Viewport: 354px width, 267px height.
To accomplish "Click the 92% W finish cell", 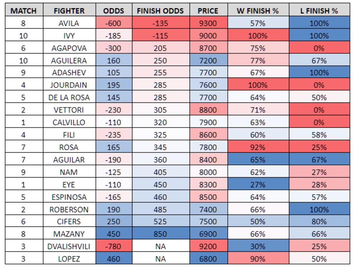I will coord(258,147).
